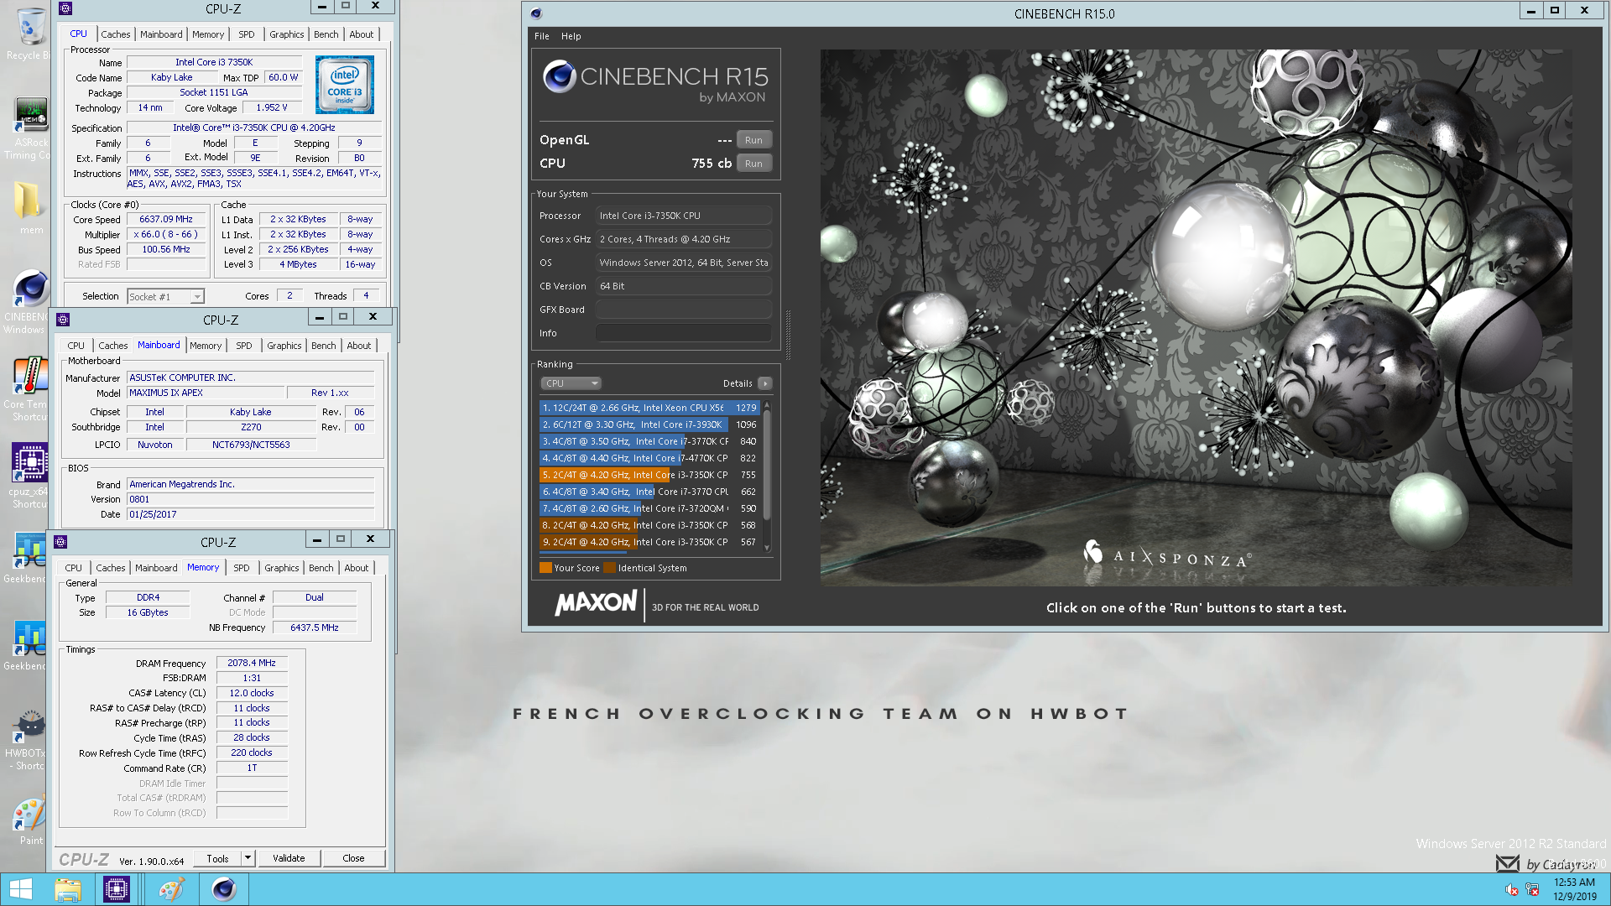Launch CINEBENCH Windows desktop shortcut
The width and height of the screenshot is (1611, 906).
(30, 302)
